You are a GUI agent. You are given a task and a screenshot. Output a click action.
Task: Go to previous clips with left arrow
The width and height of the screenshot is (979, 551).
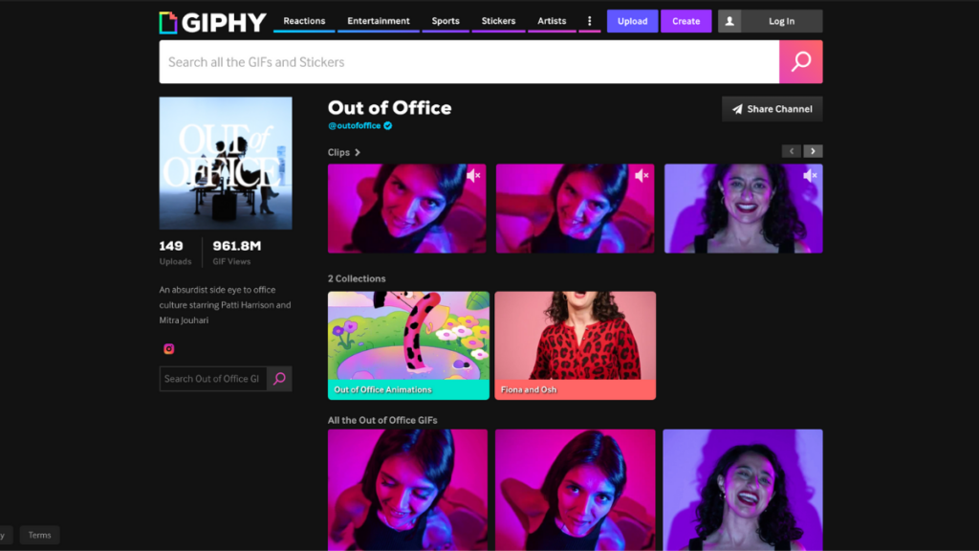791,151
